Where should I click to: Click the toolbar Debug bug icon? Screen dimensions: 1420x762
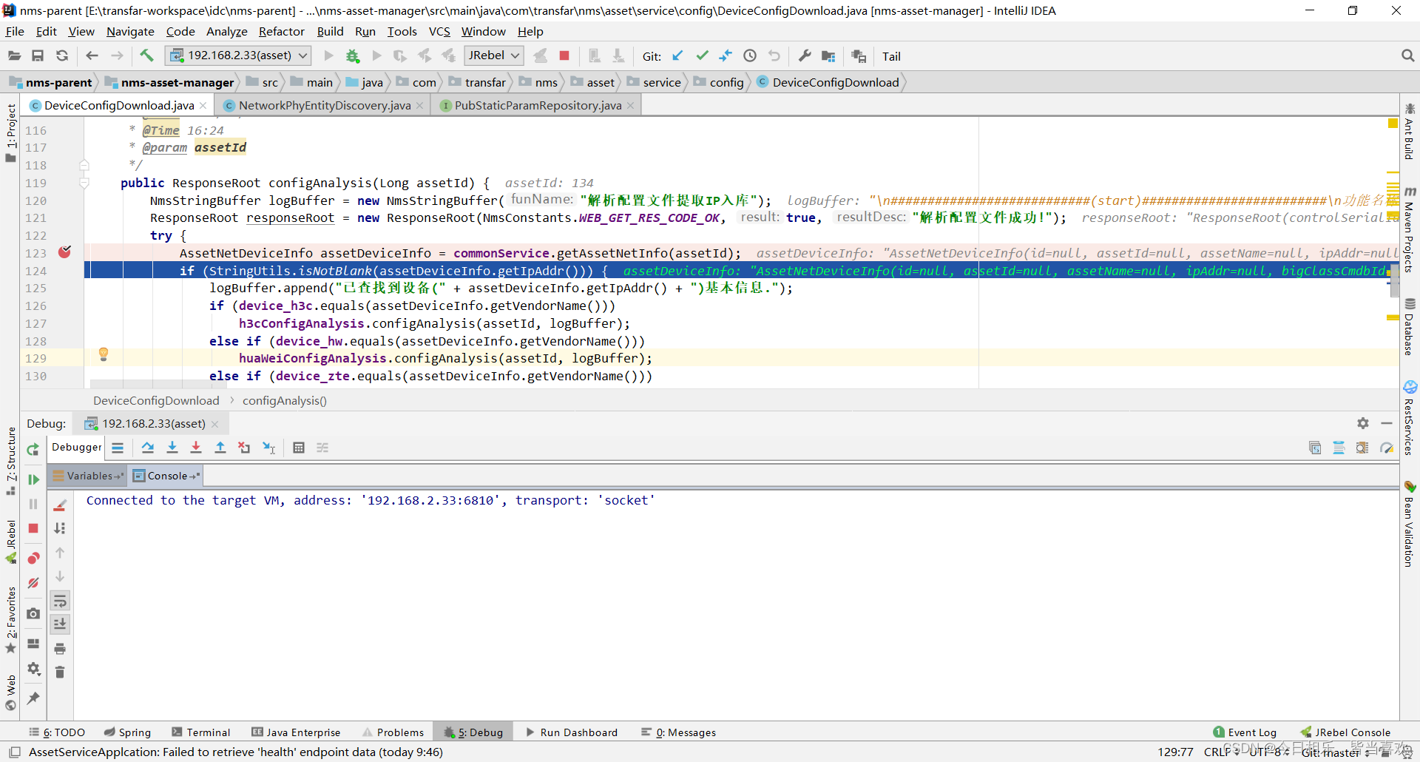353,55
